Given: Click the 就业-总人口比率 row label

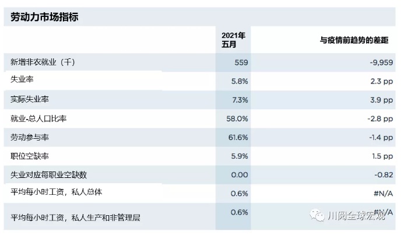Looking at the screenshot, I should [39, 118].
